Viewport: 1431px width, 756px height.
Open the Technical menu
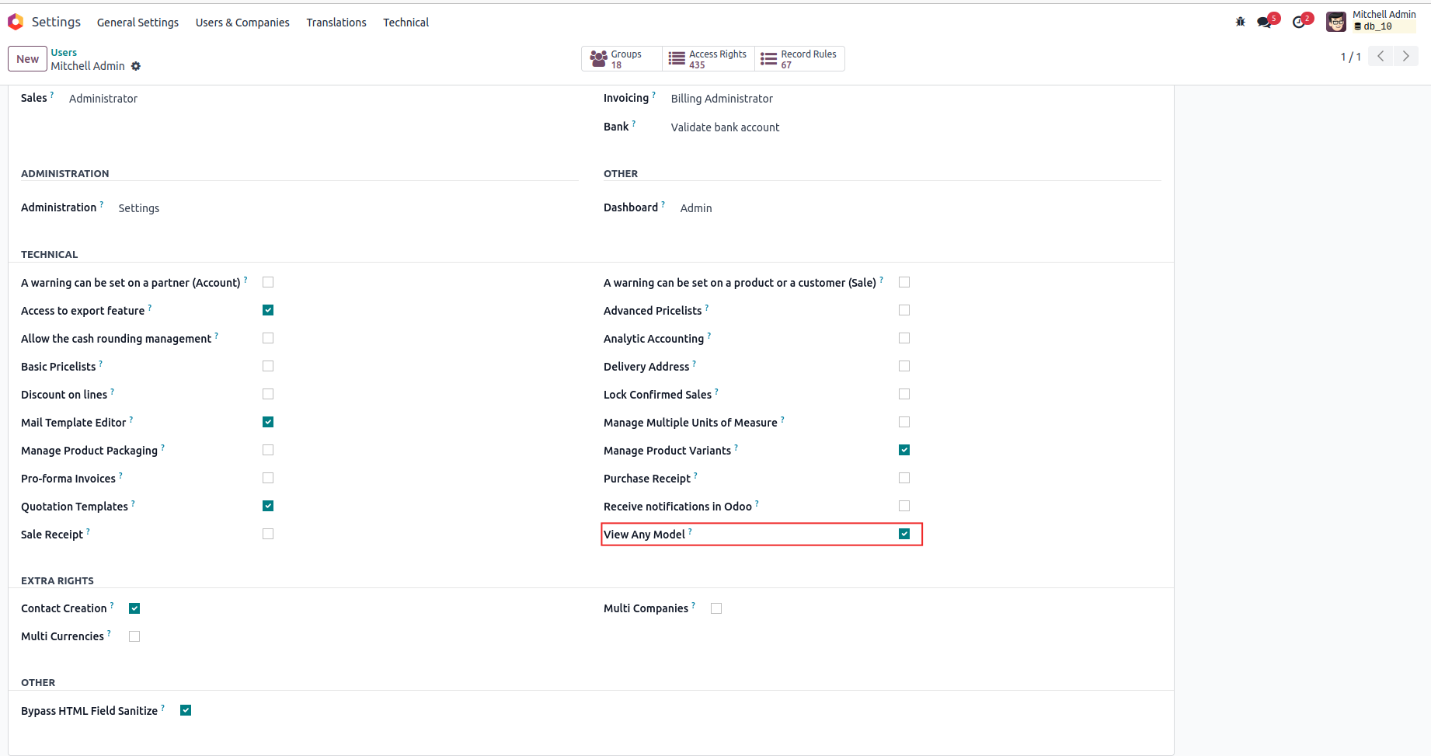click(x=406, y=23)
